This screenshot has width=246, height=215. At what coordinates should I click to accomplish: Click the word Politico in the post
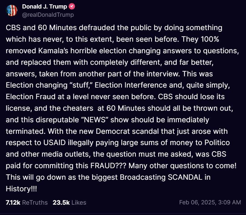point(217,143)
